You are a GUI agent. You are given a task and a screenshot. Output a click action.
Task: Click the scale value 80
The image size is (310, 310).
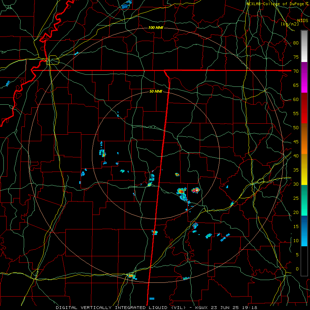(x=296, y=43)
